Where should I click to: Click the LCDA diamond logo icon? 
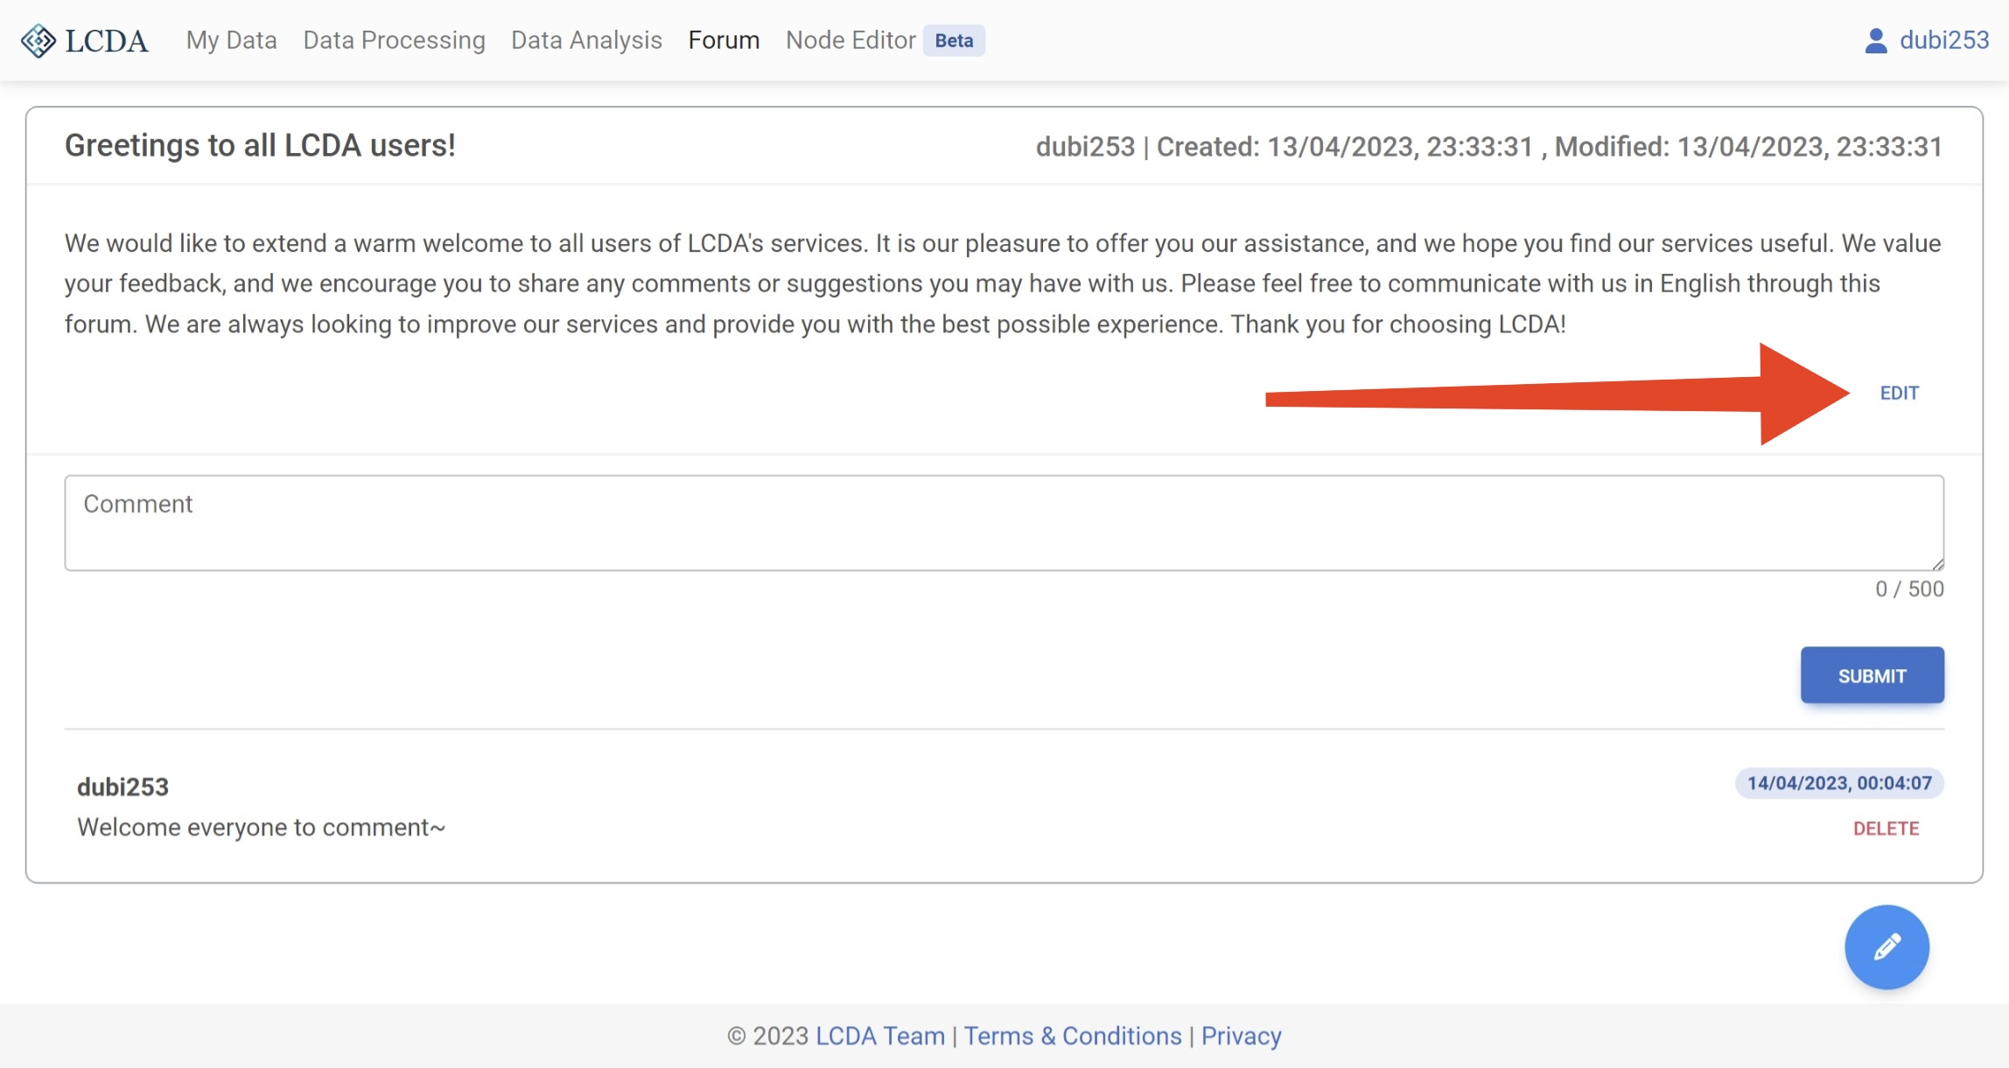pyautogui.click(x=38, y=40)
